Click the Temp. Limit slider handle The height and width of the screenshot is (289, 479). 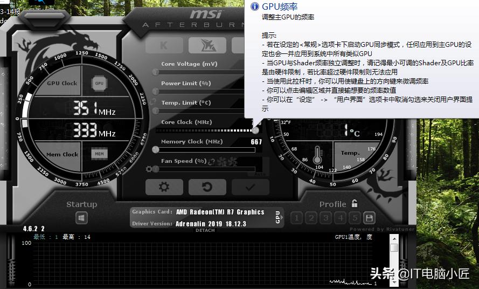[x=156, y=111]
